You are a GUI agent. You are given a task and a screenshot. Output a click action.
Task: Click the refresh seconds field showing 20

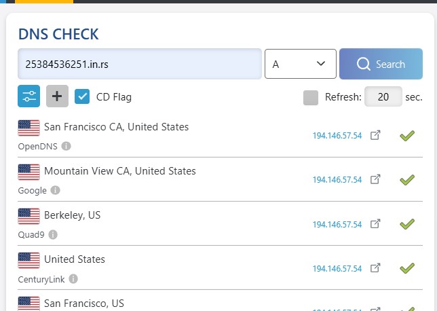click(x=383, y=97)
